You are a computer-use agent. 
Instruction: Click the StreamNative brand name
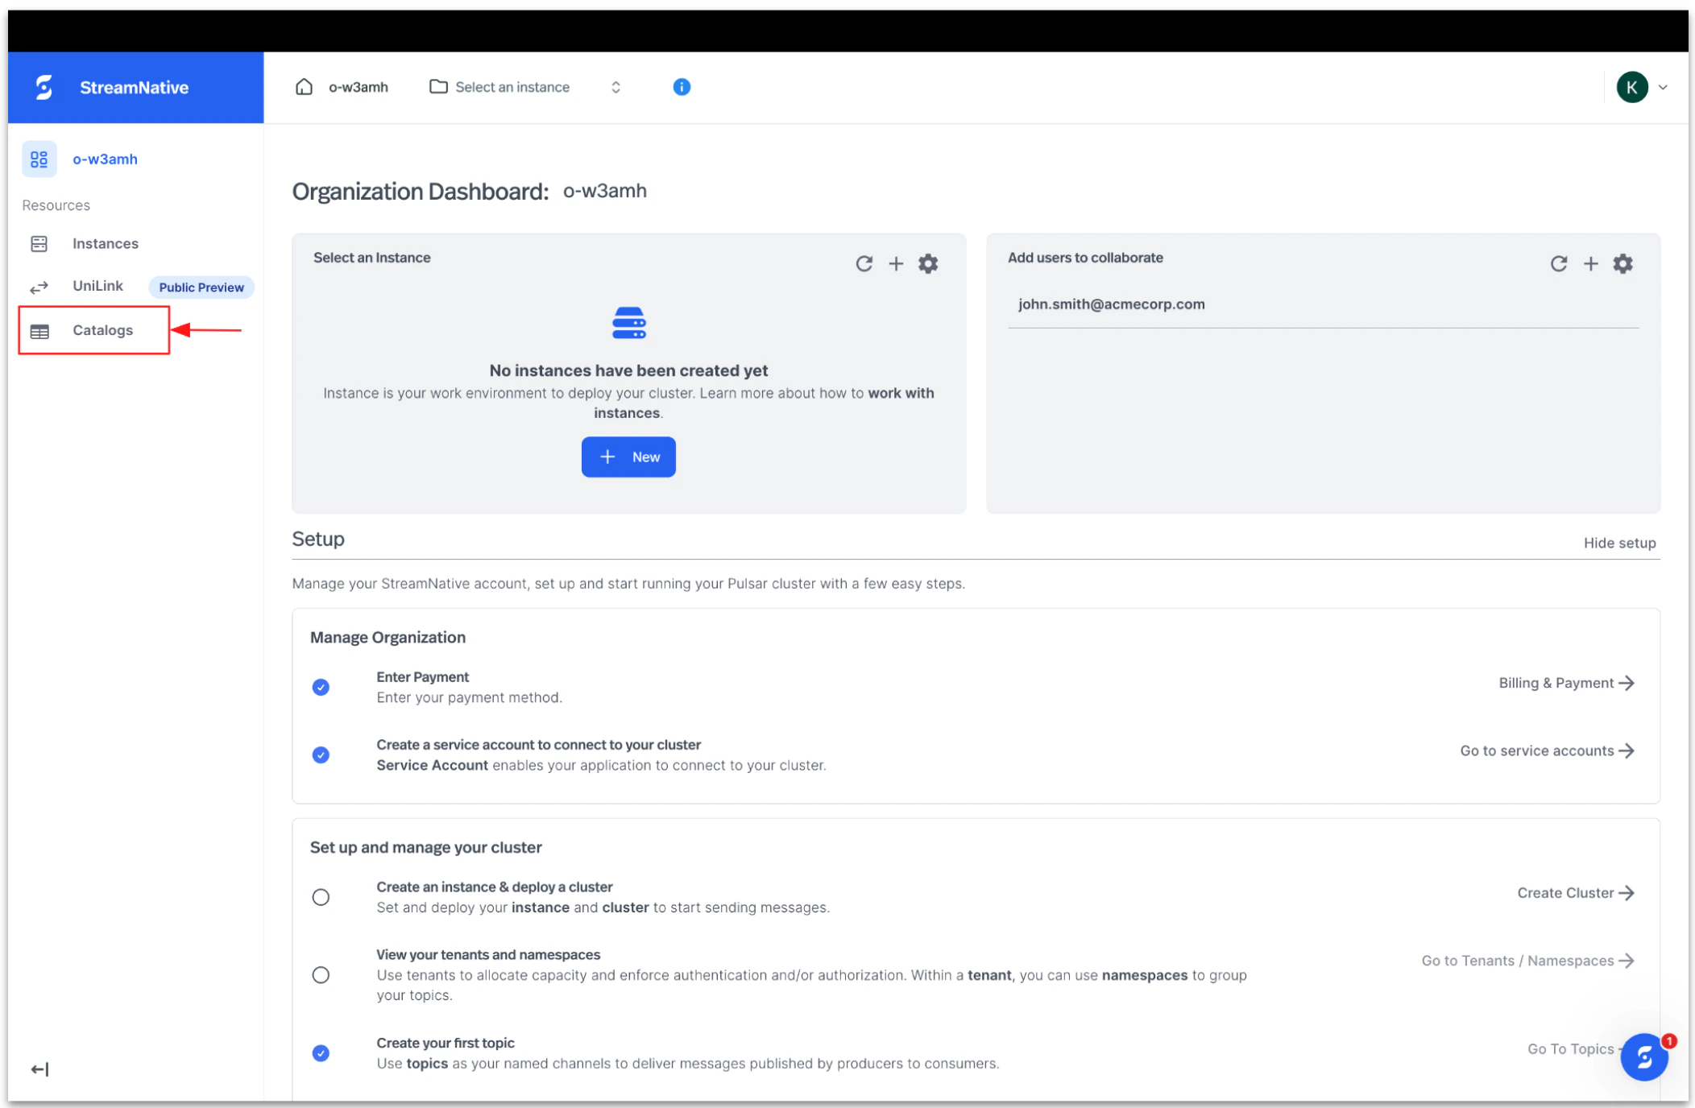tap(135, 88)
